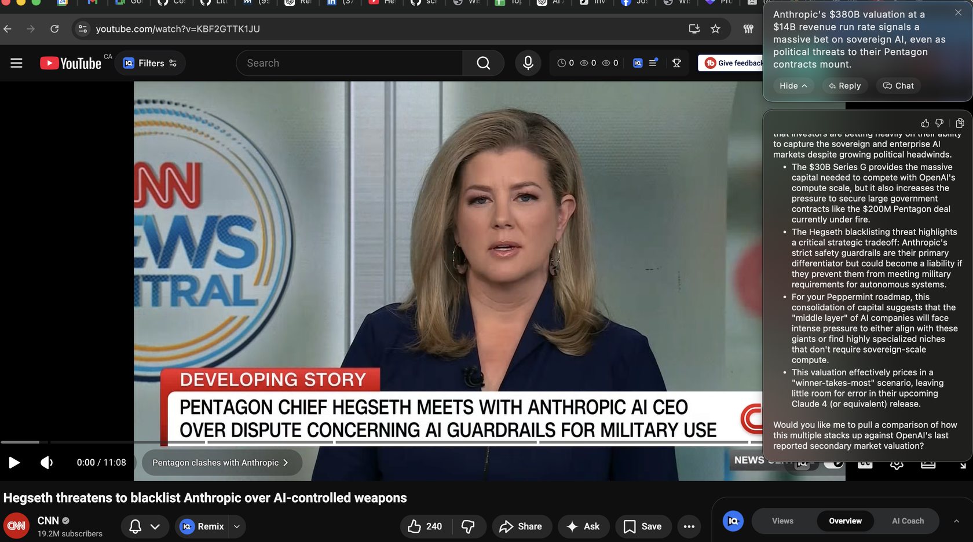The image size is (973, 542).
Task: Copy the AI response with the copy icon
Action: [x=960, y=123]
